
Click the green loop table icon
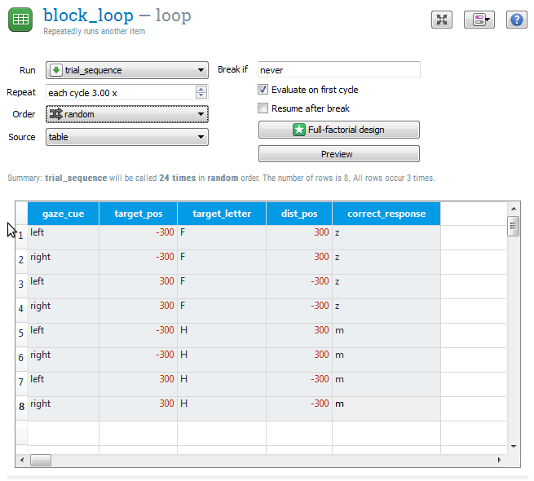point(20,20)
